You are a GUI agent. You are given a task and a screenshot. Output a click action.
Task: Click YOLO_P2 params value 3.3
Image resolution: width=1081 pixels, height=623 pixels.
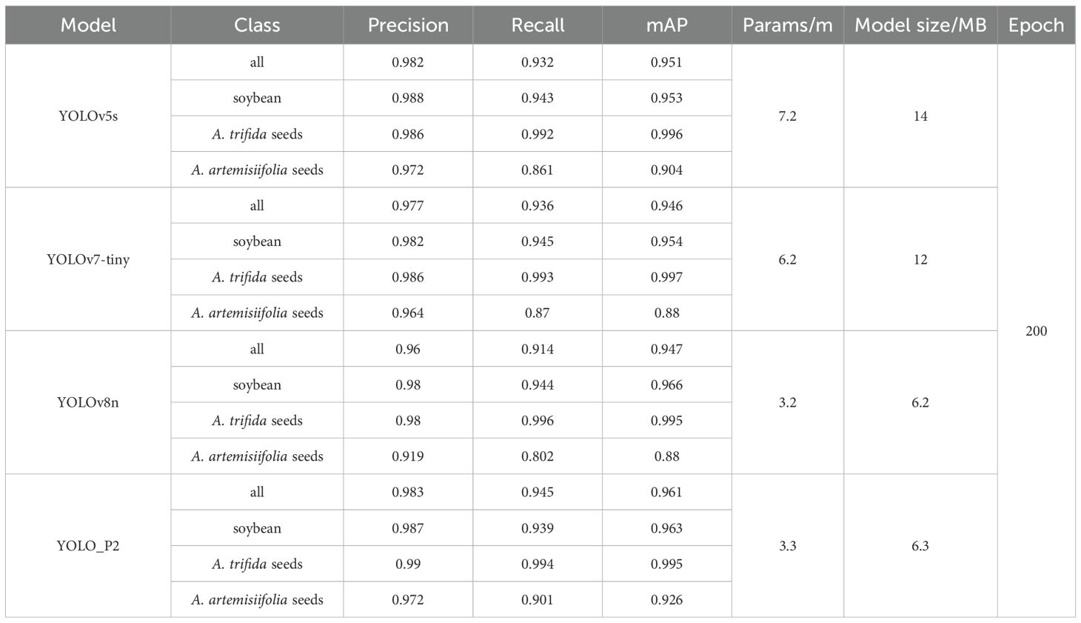click(x=787, y=546)
